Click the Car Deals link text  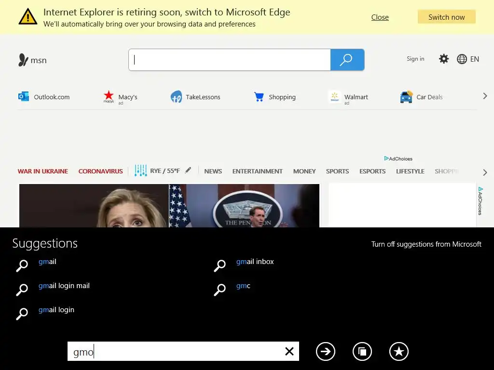click(429, 97)
